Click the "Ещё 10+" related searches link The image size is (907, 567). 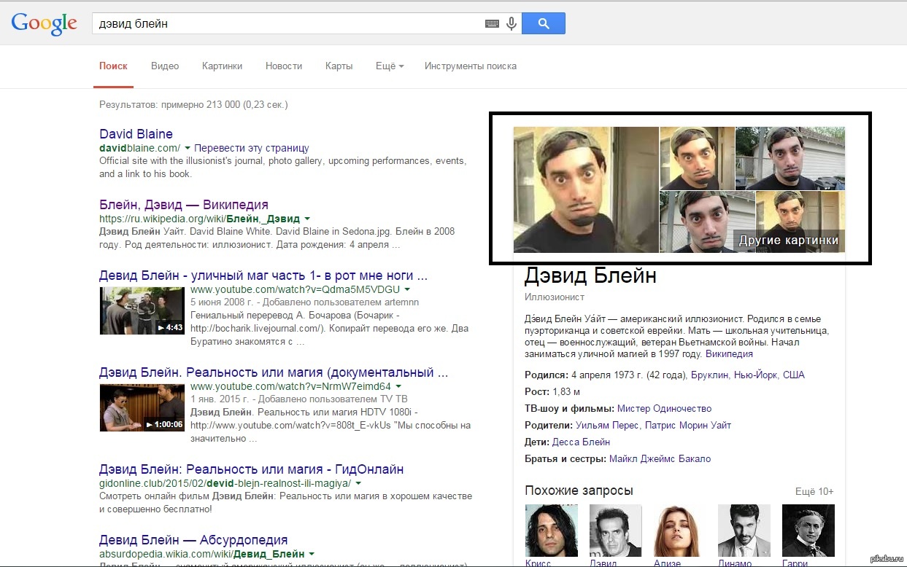[814, 491]
